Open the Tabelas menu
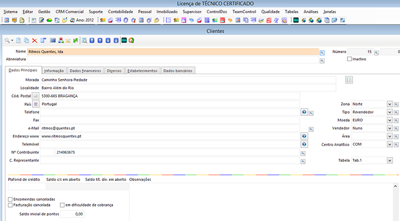Image resolution: width=400 pixels, height=221 pixels. pos(291,12)
